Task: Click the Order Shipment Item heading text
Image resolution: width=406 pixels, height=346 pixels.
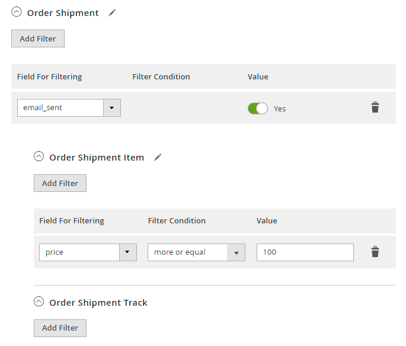Action: 97,158
